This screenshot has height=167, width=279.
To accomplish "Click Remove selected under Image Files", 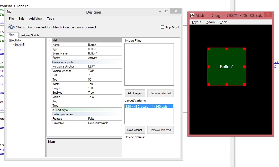I will pos(160,93).
